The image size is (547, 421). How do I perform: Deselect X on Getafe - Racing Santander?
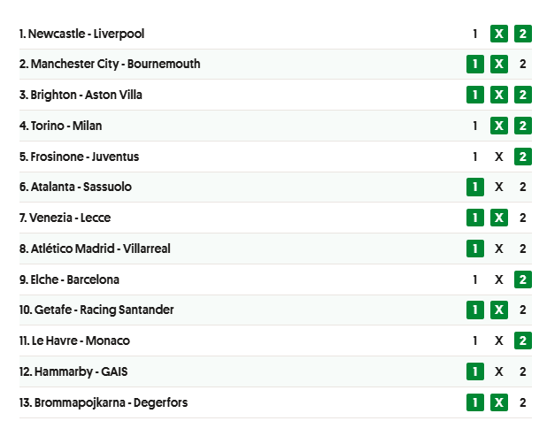(x=499, y=310)
